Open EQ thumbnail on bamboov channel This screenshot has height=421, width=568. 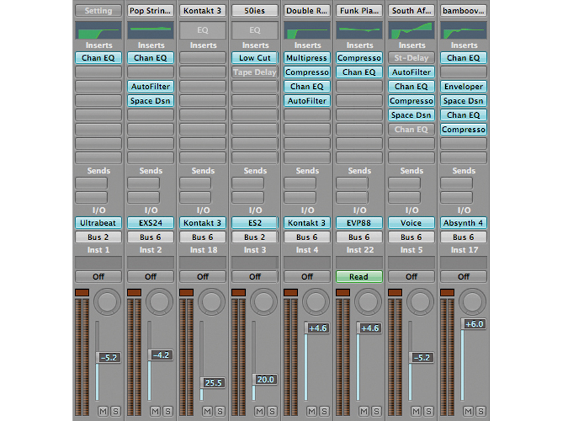click(x=464, y=30)
